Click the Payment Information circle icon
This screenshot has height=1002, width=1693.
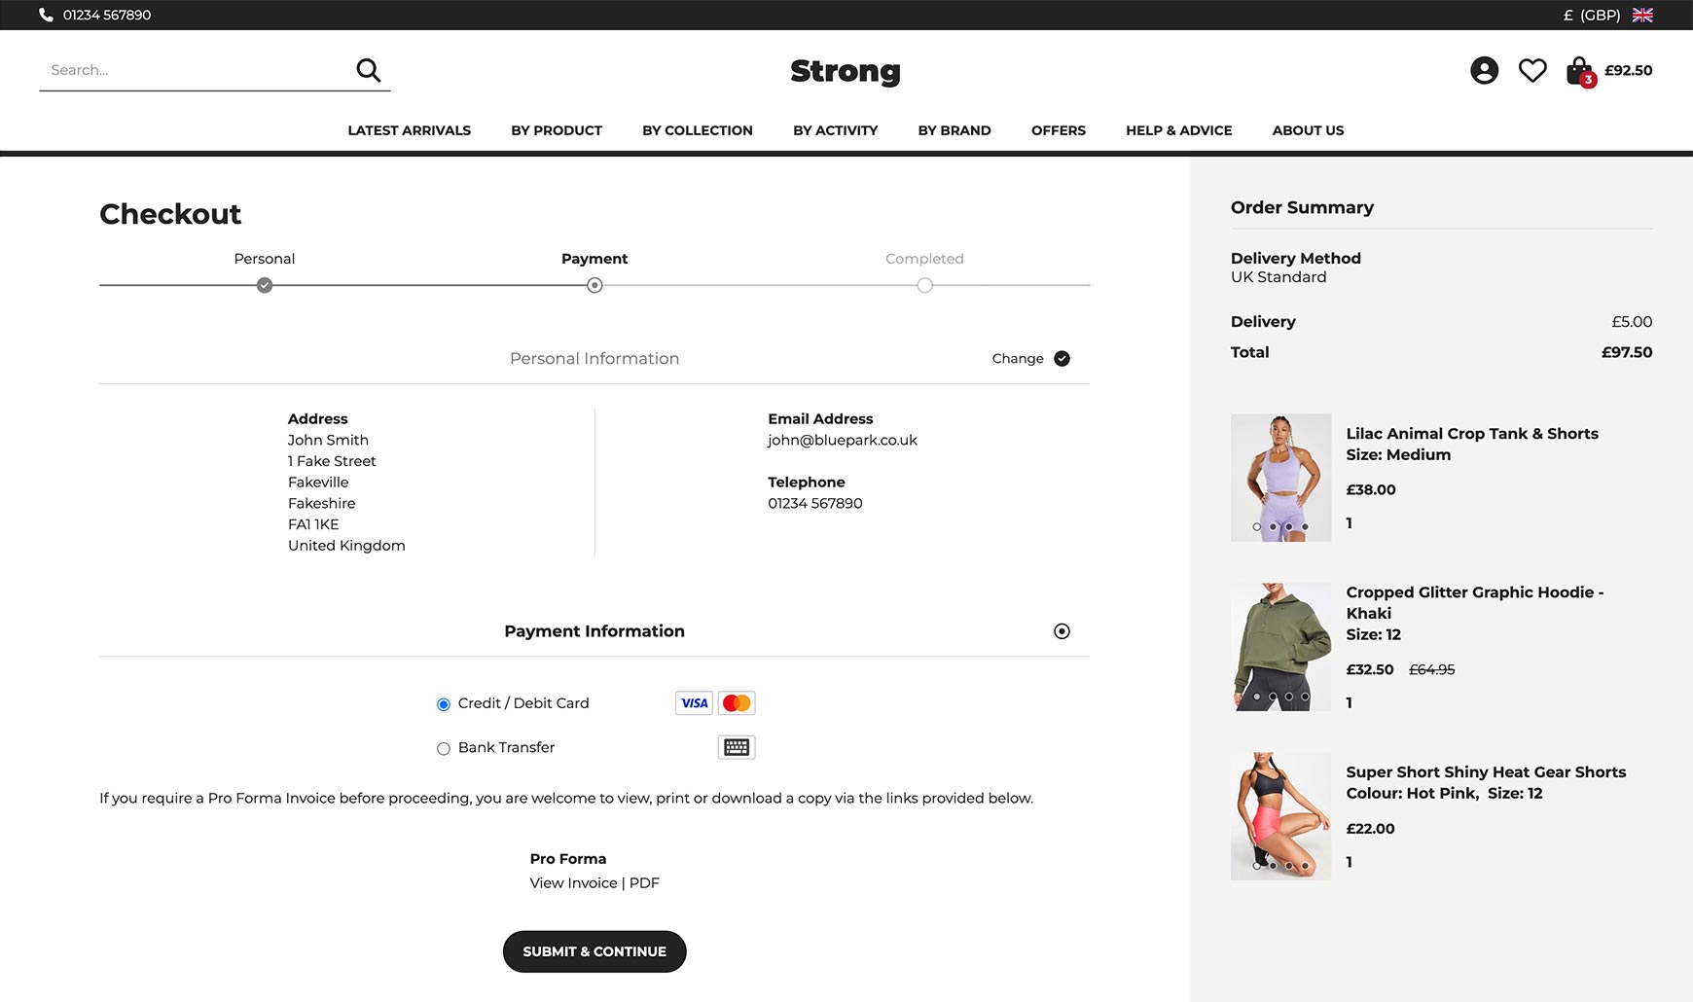coord(1062,631)
